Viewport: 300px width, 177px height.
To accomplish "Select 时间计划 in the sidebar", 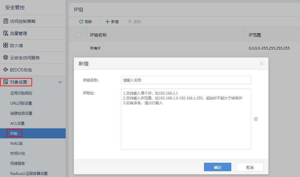I will pos(17,154).
